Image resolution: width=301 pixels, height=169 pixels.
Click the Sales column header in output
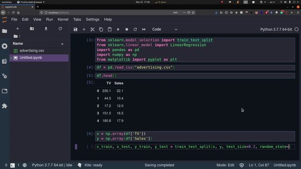pyautogui.click(x=119, y=83)
